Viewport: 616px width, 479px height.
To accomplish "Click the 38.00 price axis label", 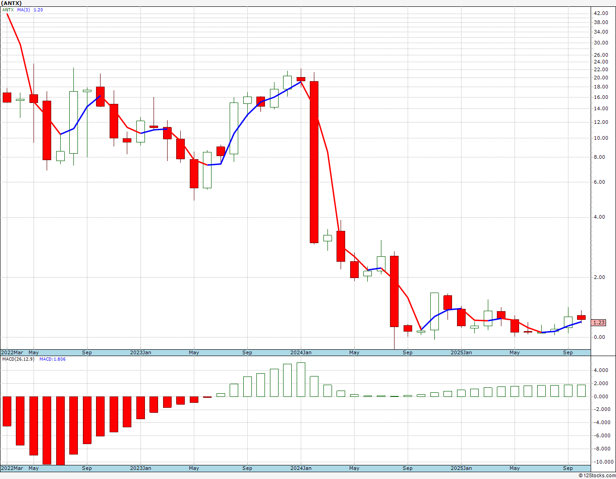I will point(601,22).
